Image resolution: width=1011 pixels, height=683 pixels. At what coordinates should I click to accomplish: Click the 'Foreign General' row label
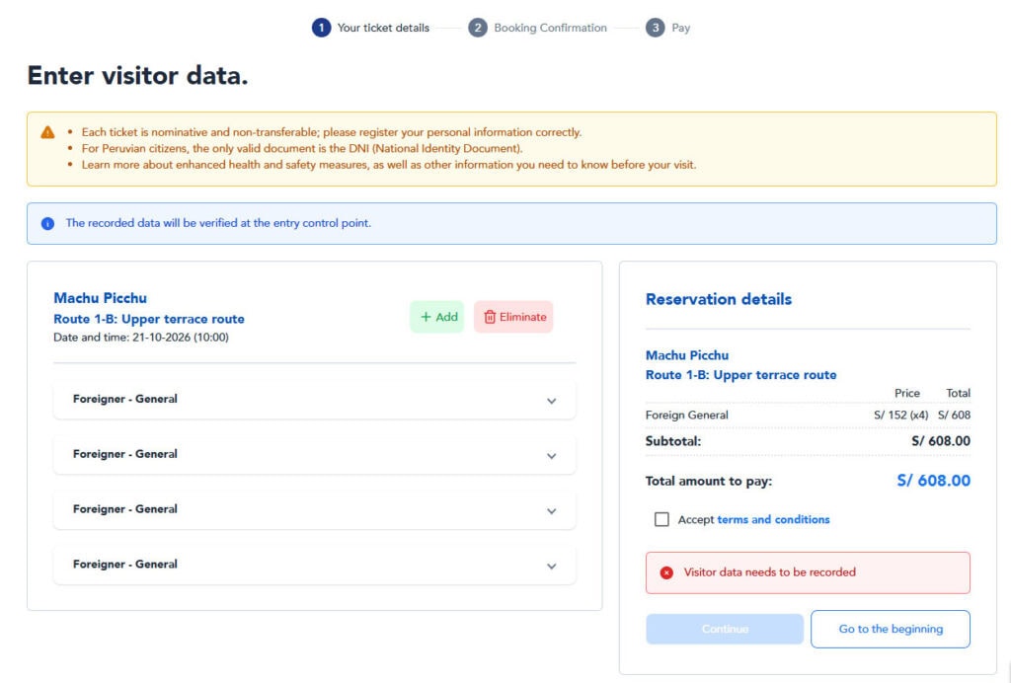coord(687,415)
